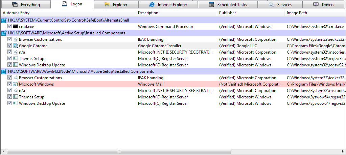Switch to the Everything tab

(x=26, y=4)
